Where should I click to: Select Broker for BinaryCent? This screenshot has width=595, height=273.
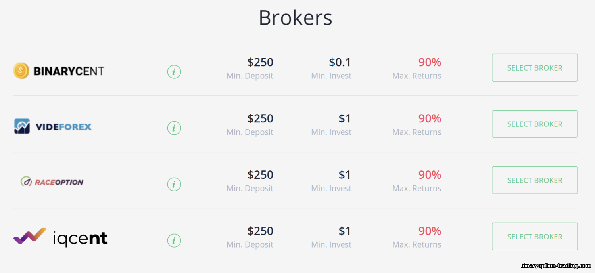pyautogui.click(x=535, y=68)
